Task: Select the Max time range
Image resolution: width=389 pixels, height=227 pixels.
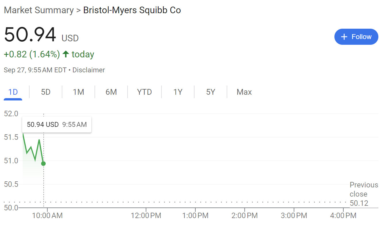Action: tap(244, 92)
